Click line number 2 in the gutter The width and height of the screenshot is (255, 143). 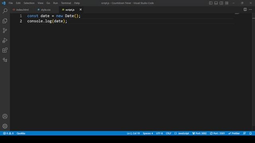pyautogui.click(x=21, y=21)
